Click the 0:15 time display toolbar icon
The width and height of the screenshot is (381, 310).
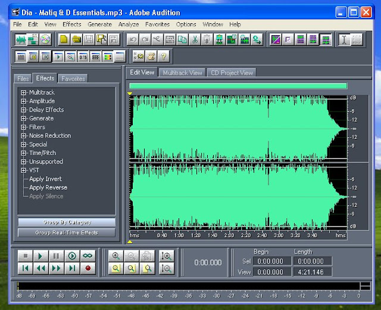pos(83,57)
